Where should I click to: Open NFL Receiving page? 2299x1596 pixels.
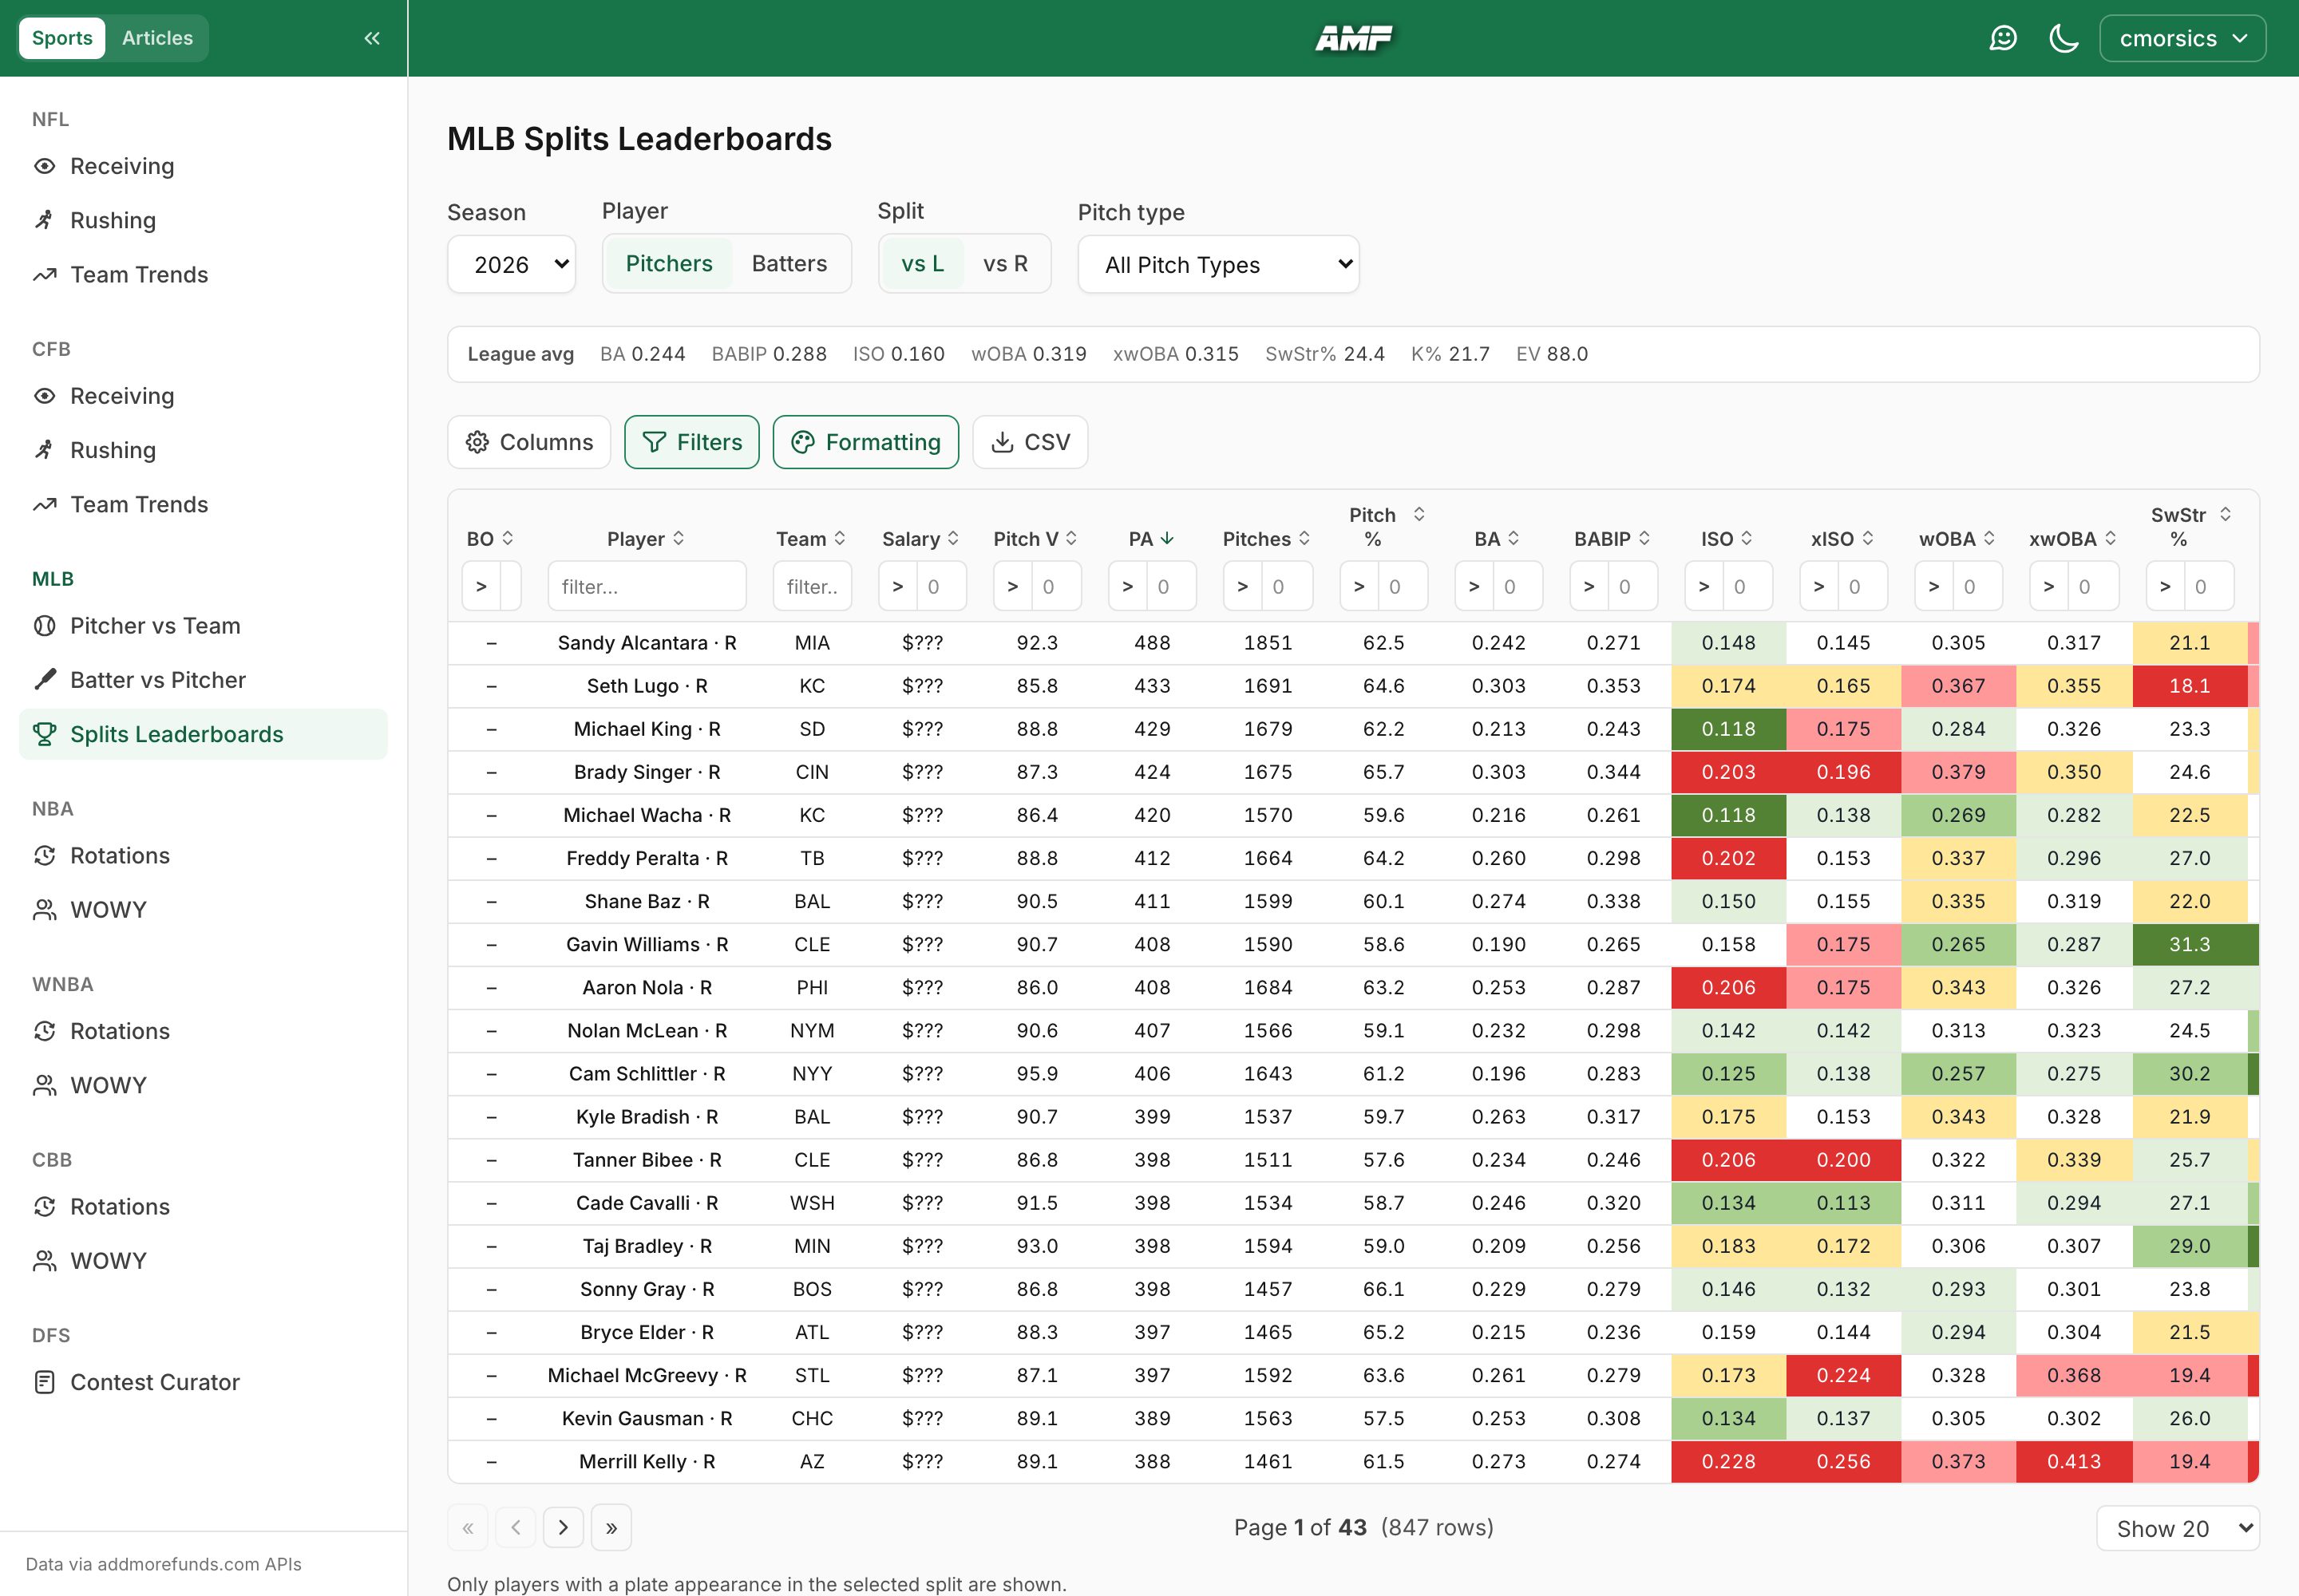point(203,166)
